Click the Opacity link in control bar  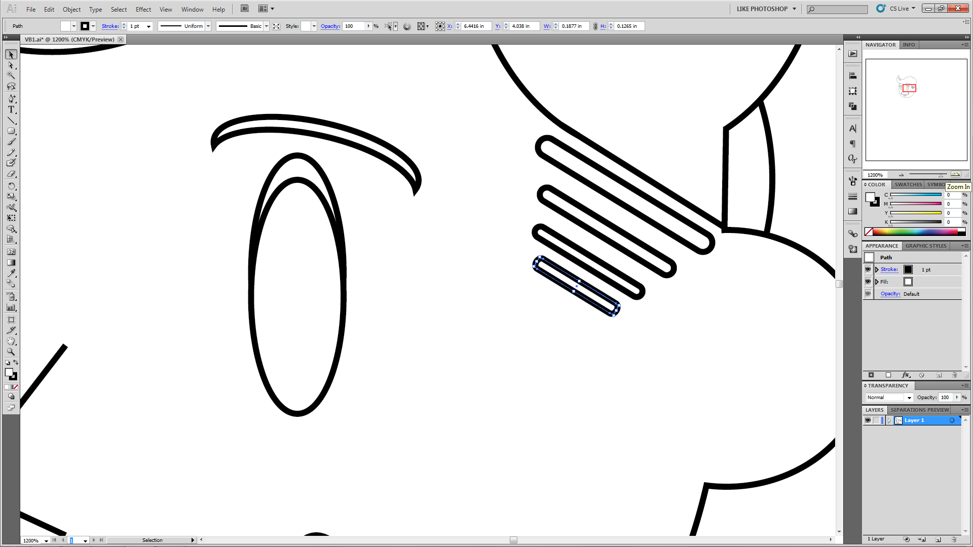point(330,26)
